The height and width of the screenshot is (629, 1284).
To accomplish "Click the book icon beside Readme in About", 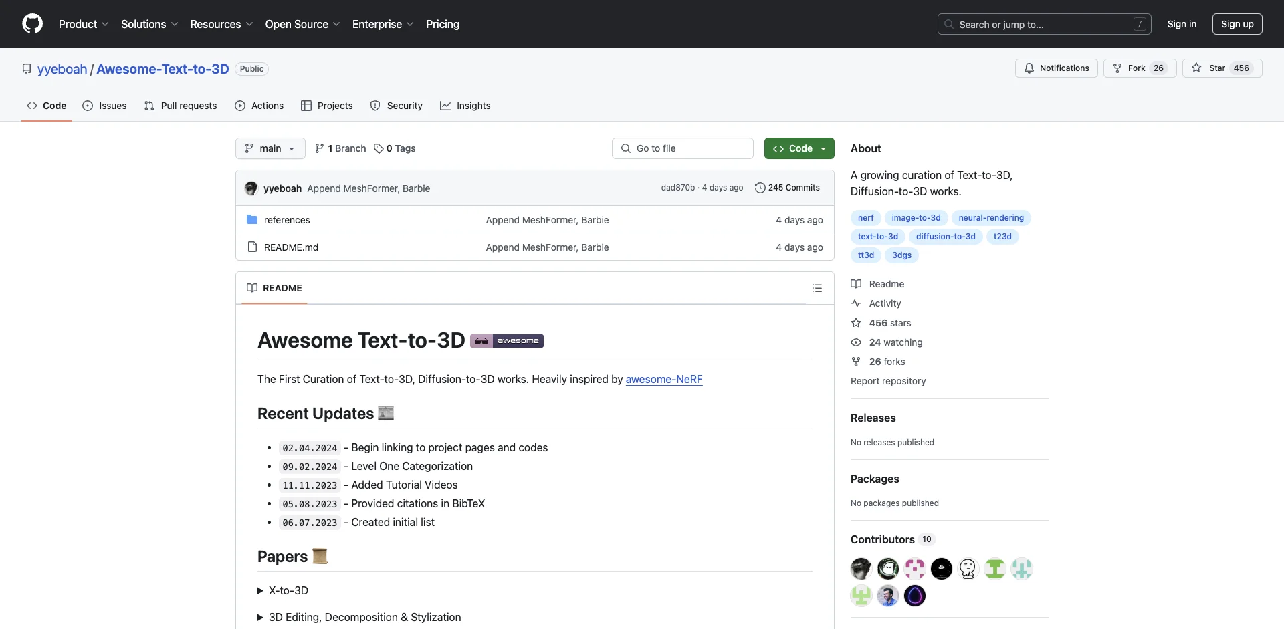I will pyautogui.click(x=856, y=284).
